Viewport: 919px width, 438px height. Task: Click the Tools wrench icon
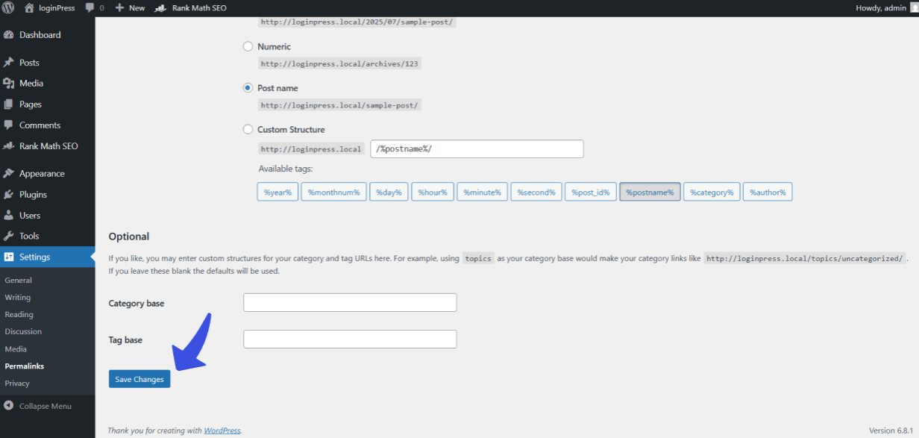(x=9, y=236)
